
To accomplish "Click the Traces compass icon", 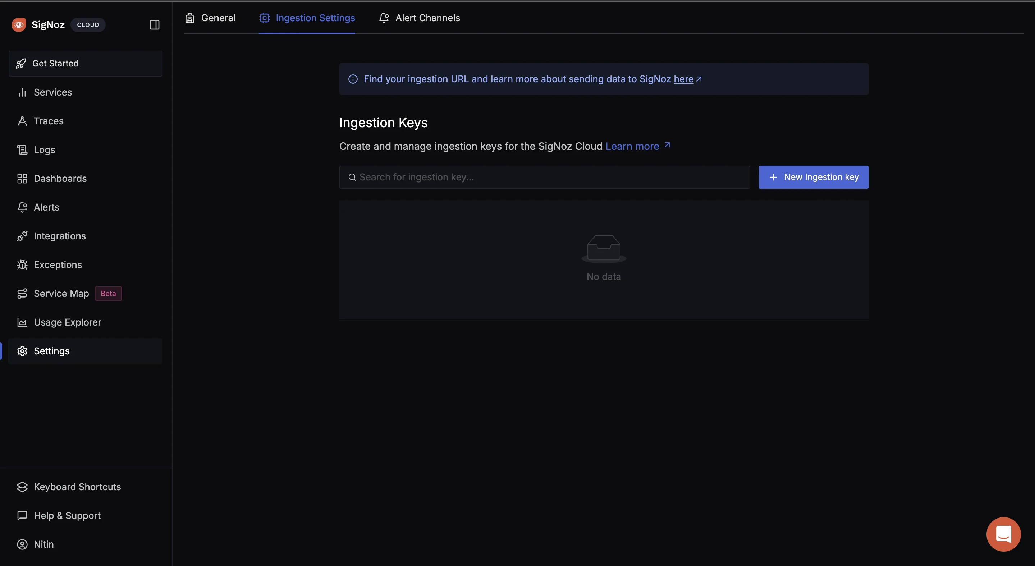I will (22, 121).
